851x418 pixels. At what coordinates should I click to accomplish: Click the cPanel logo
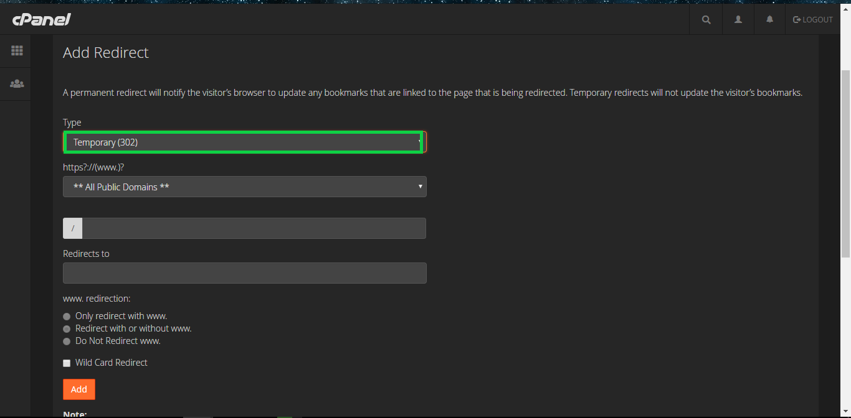pyautogui.click(x=41, y=19)
